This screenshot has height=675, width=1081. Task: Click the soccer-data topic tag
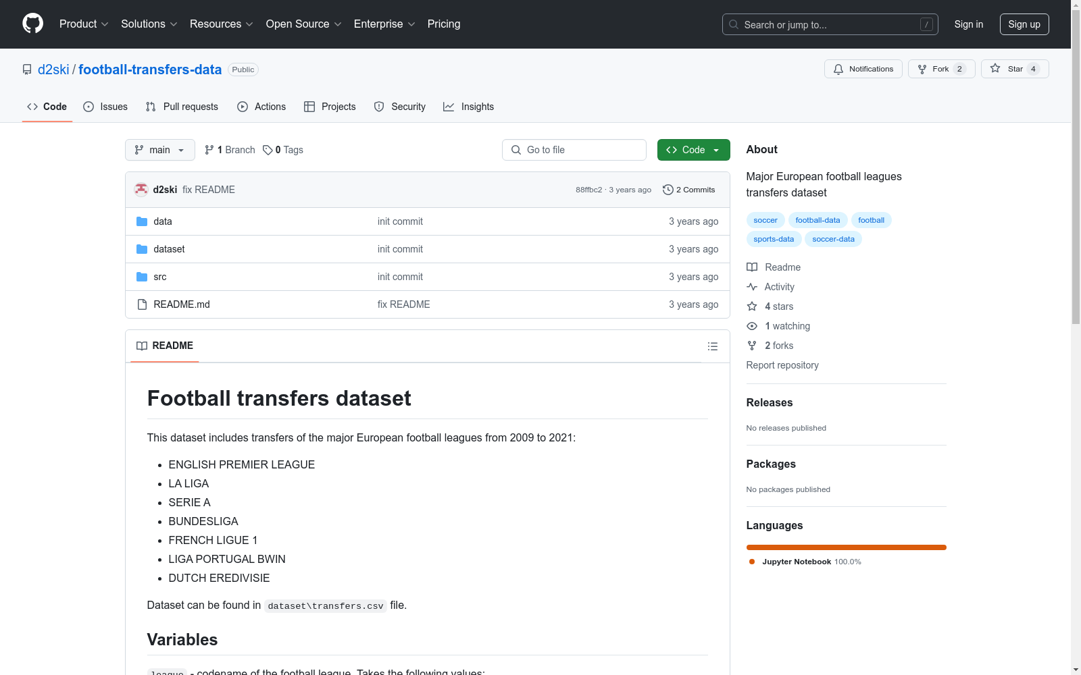pyautogui.click(x=833, y=239)
